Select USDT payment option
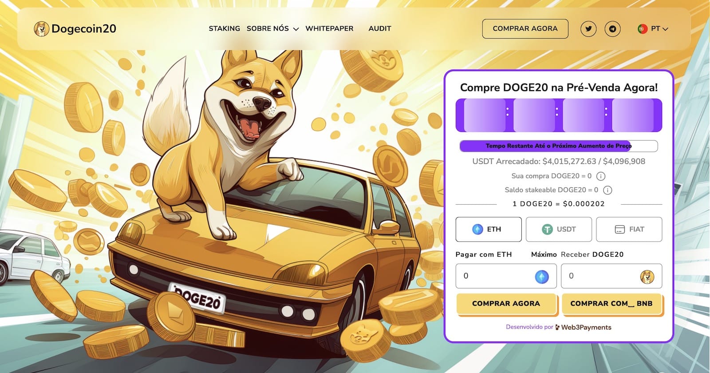The image size is (710, 373). click(559, 229)
